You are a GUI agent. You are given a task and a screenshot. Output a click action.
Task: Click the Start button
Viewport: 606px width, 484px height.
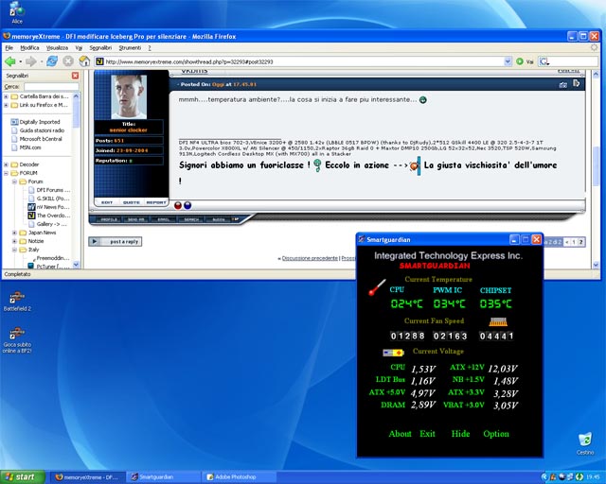[22, 477]
